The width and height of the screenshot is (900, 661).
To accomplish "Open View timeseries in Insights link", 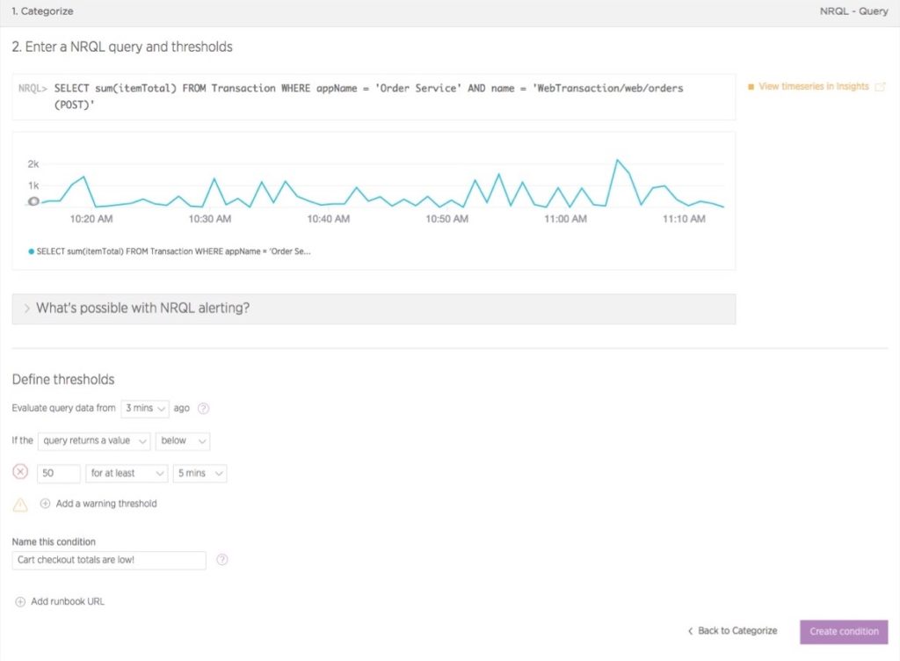I will coord(813,87).
